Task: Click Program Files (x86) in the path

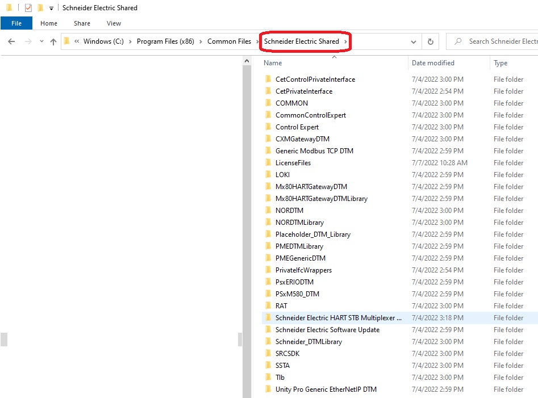Action: [x=165, y=41]
